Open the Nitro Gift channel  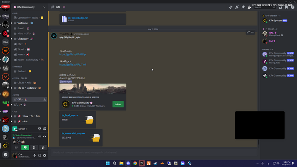pyautogui.click(x=30, y=33)
